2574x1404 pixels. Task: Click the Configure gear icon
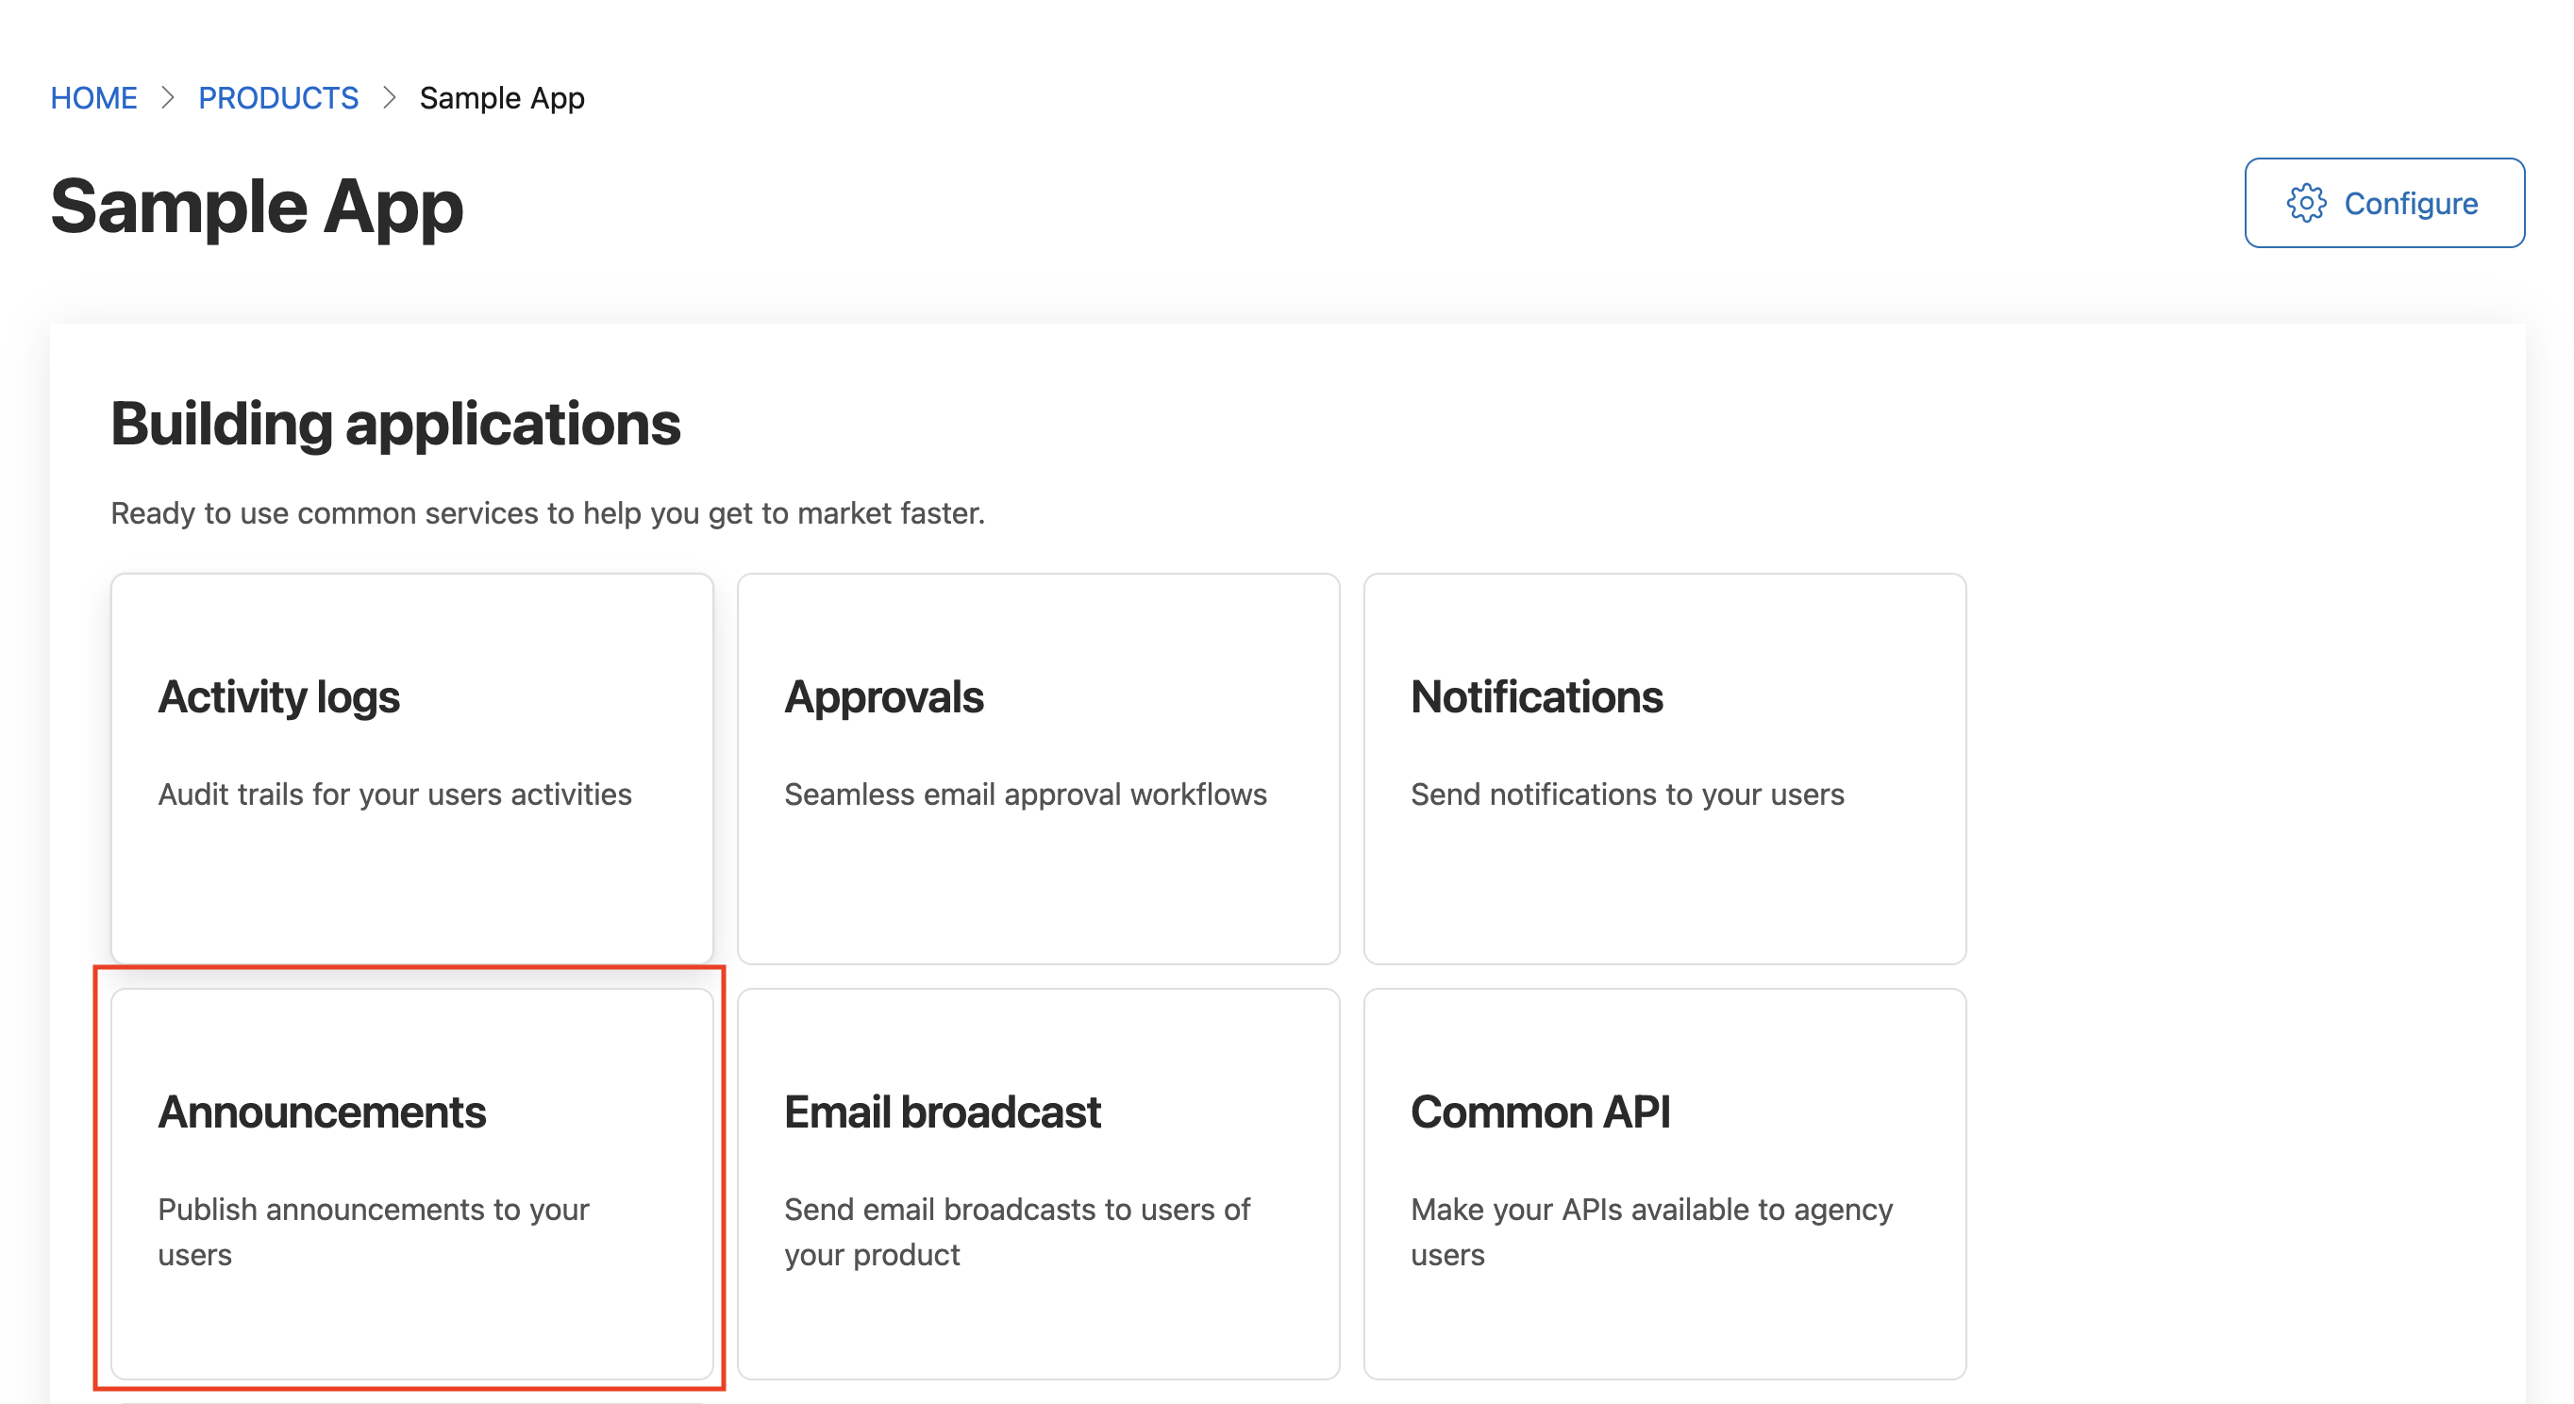pos(2306,203)
